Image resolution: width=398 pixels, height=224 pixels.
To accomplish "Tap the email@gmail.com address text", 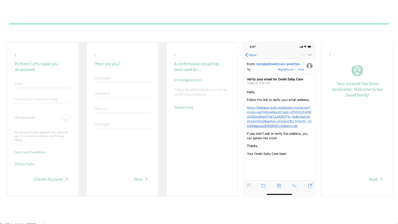I will [188, 80].
